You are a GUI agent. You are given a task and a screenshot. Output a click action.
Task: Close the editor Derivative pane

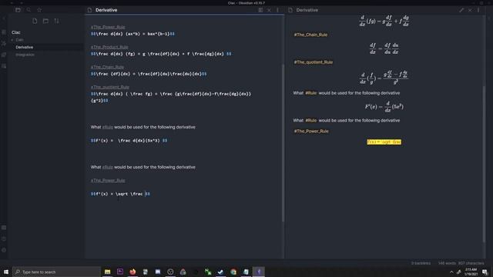(269, 10)
